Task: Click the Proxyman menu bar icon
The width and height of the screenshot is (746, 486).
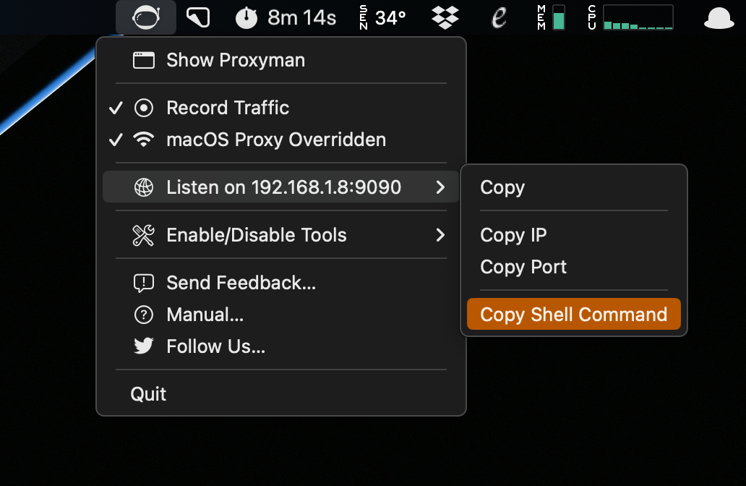Action: pos(146,17)
